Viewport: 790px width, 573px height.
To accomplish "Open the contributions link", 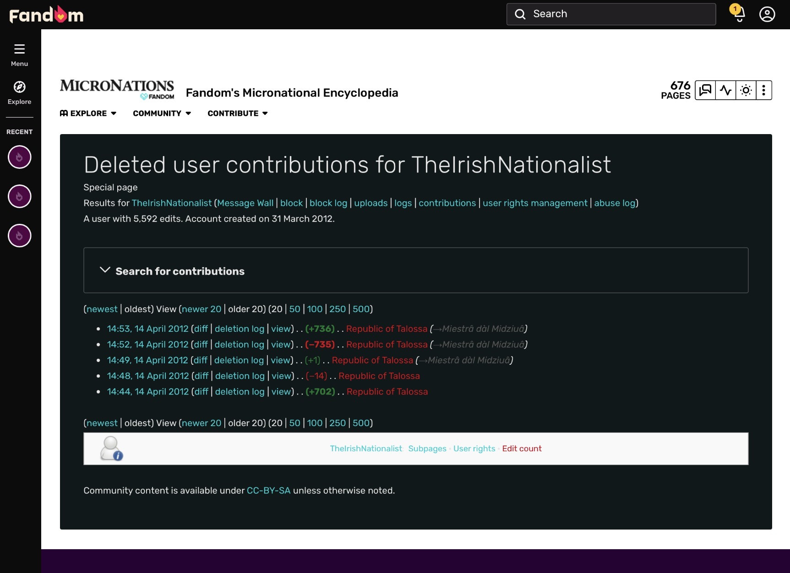I will tap(447, 203).
